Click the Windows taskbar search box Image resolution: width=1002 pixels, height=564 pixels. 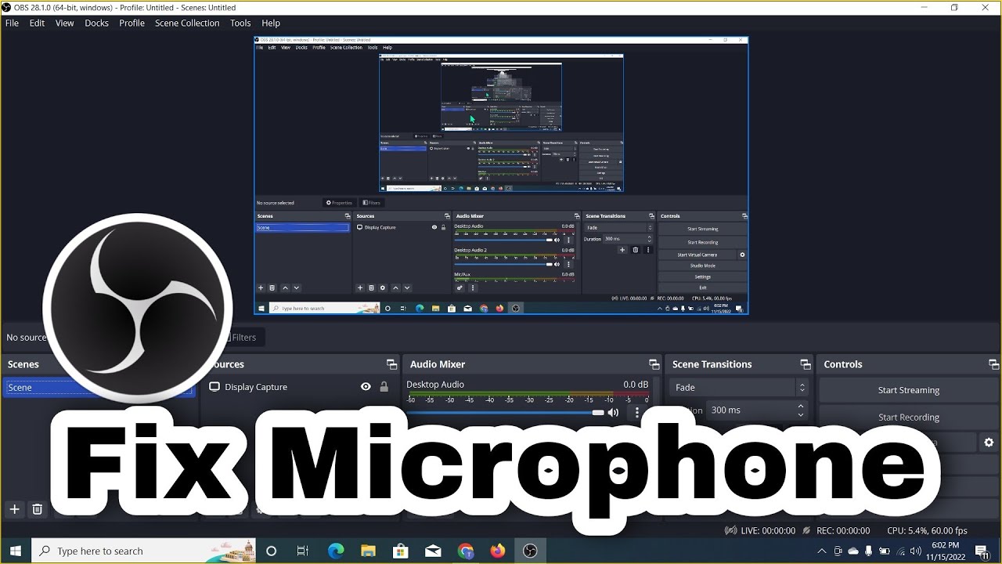click(x=144, y=551)
